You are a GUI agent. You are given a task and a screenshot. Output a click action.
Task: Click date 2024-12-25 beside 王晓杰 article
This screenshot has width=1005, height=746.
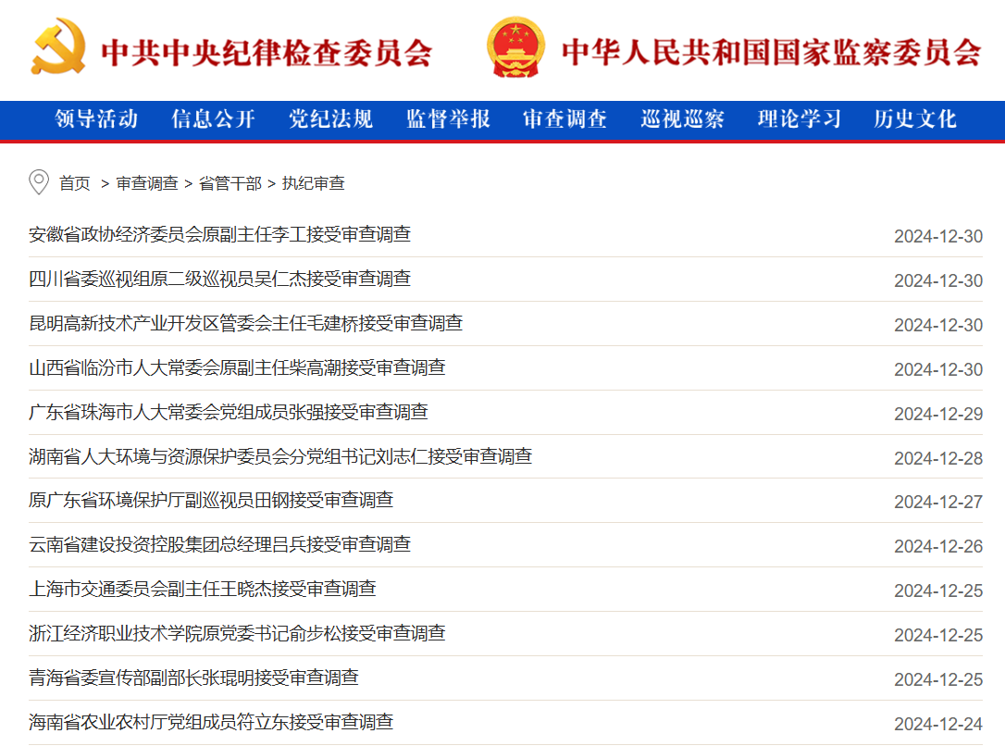click(938, 591)
